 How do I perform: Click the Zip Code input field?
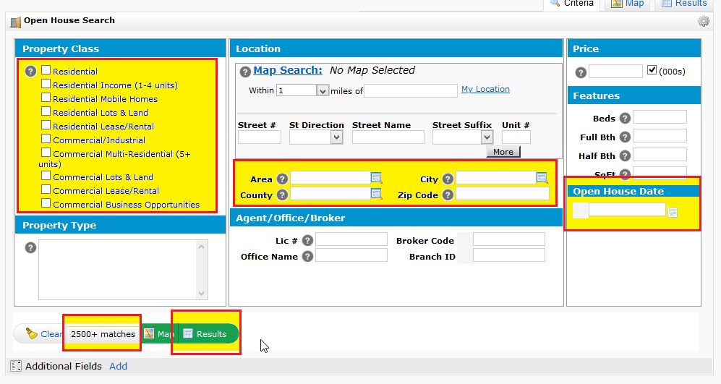502,194
